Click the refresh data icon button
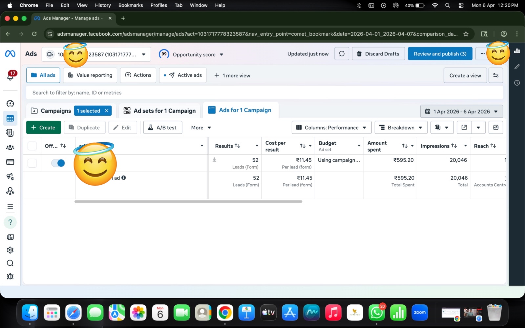This screenshot has height=328, width=525. pyautogui.click(x=342, y=54)
